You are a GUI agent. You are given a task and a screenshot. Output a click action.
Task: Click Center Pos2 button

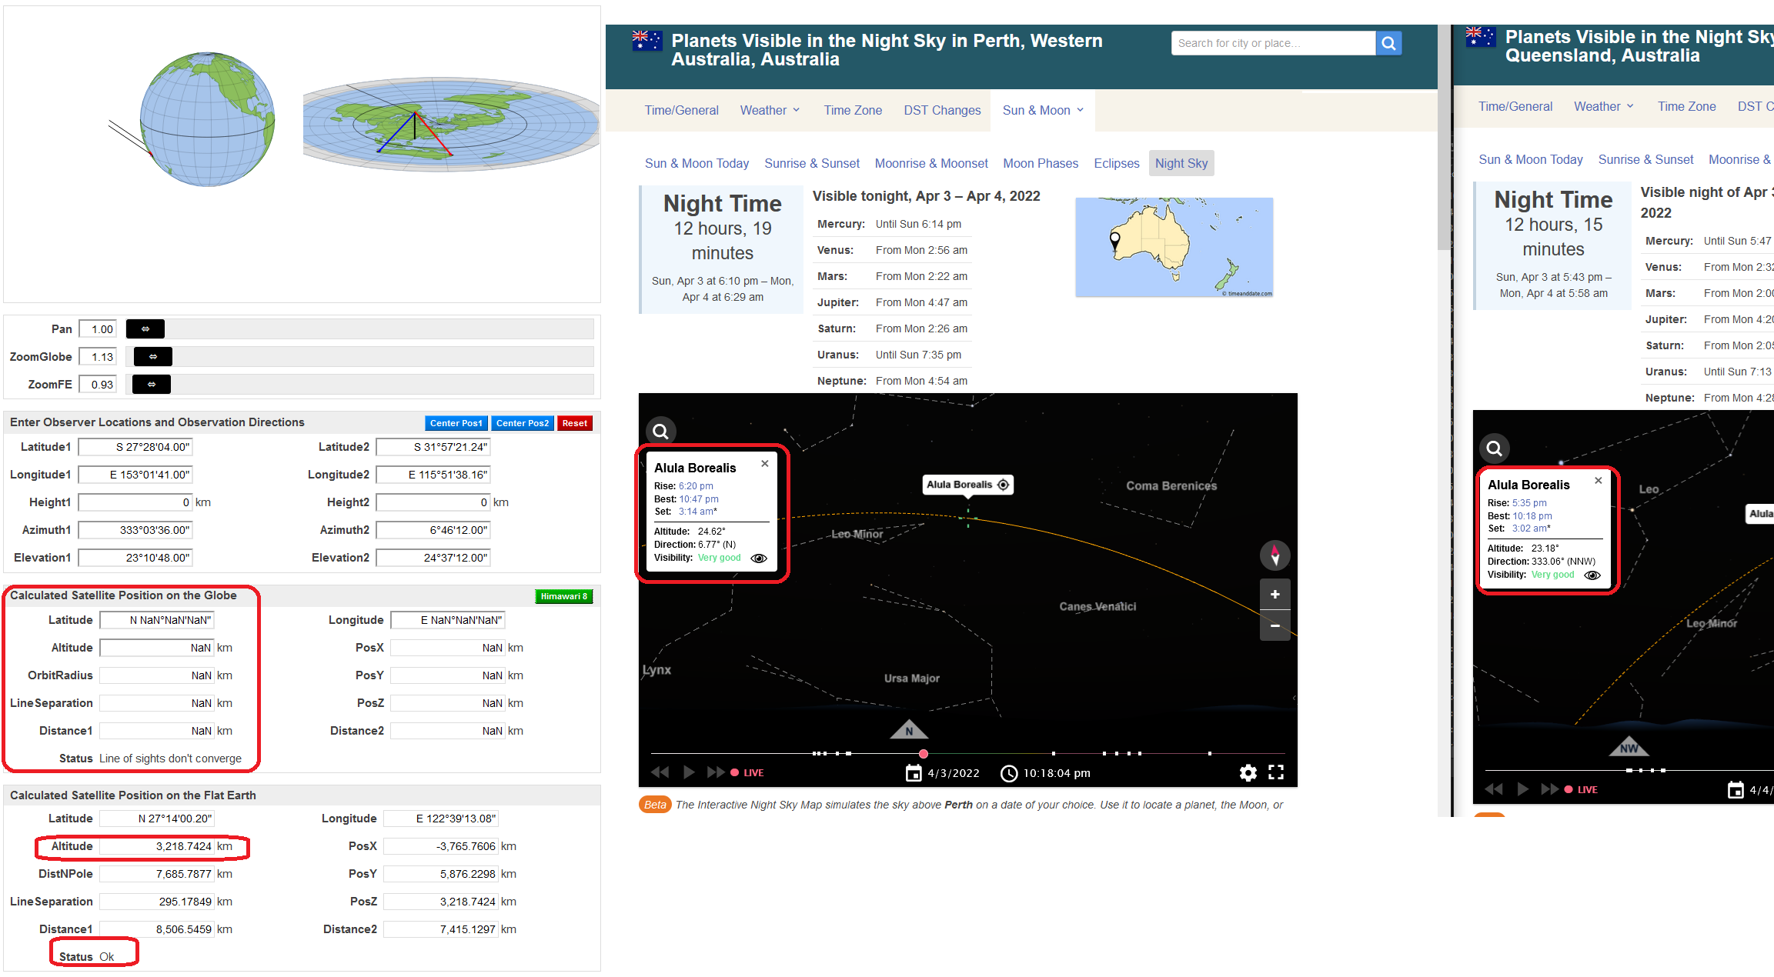tap(523, 423)
